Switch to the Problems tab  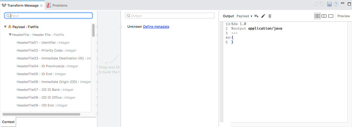[57, 5]
